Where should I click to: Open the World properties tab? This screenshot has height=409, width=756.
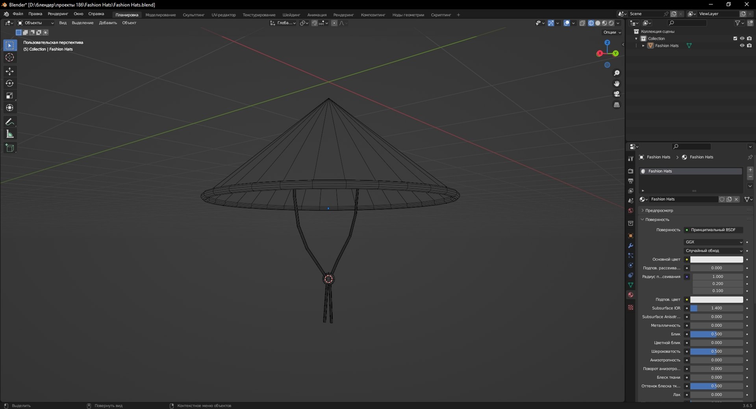tap(630, 211)
